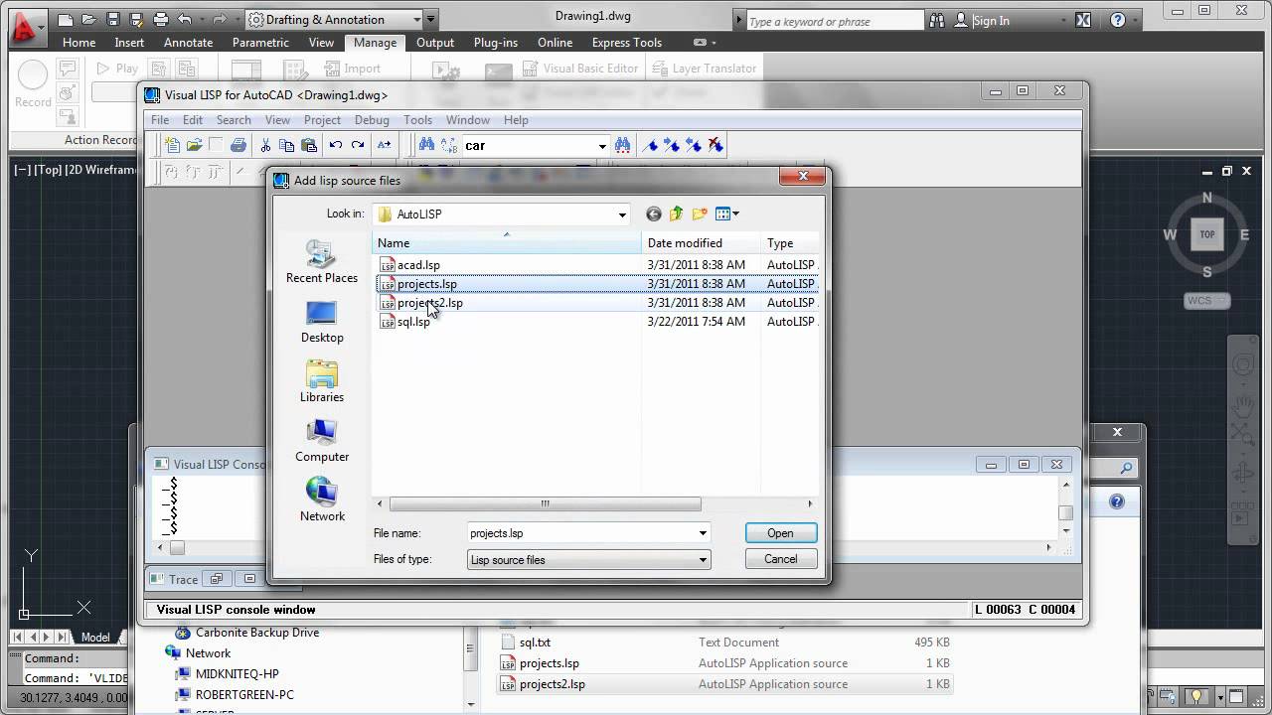Click AutoCAD quick access Open icon

[x=89, y=19]
